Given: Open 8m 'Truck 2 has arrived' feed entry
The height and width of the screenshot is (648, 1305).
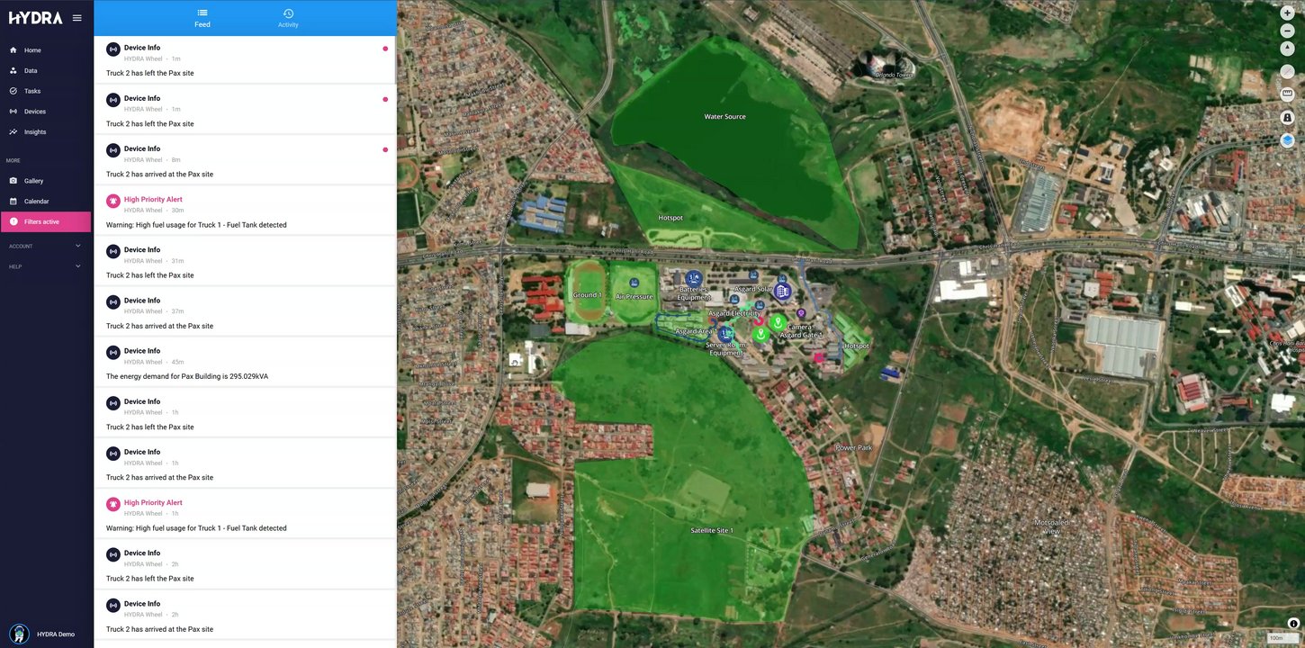Looking at the screenshot, I should pos(245,161).
